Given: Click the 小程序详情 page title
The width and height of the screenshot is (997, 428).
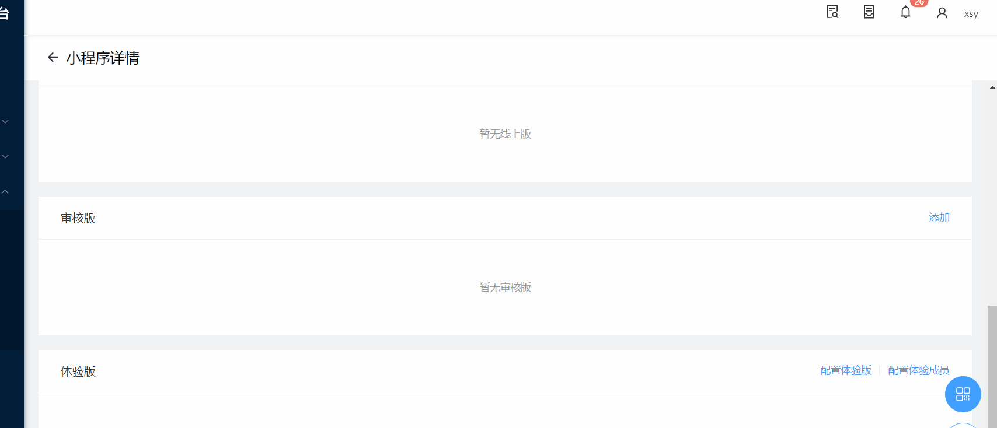Looking at the screenshot, I should pos(103,58).
